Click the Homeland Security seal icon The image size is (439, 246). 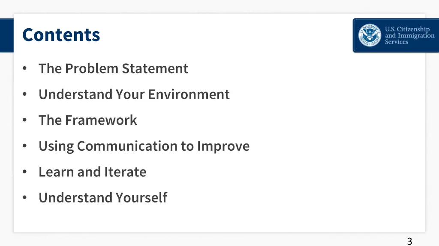[x=370, y=35]
